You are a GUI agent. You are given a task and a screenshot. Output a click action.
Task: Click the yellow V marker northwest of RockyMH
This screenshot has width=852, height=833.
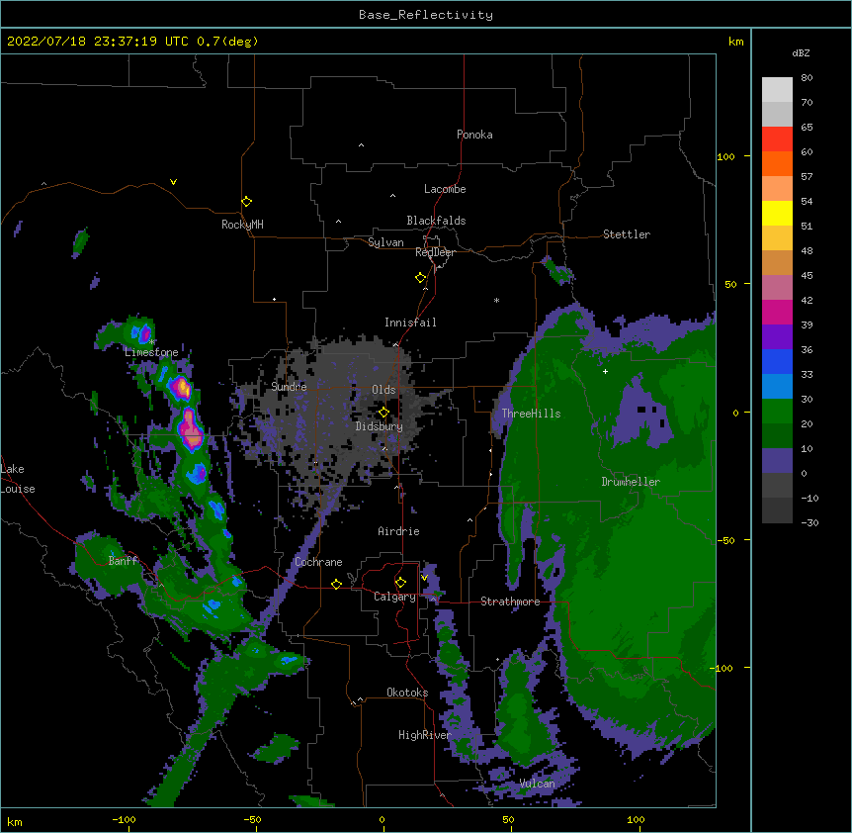point(173,182)
